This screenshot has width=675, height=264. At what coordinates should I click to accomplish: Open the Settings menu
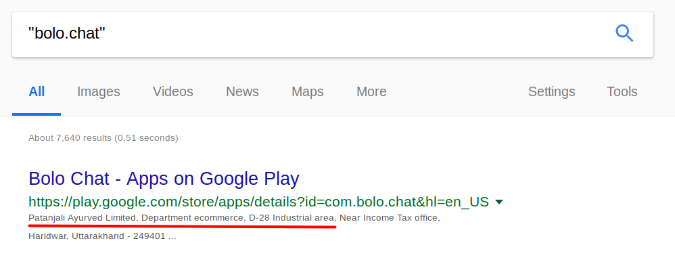(552, 92)
